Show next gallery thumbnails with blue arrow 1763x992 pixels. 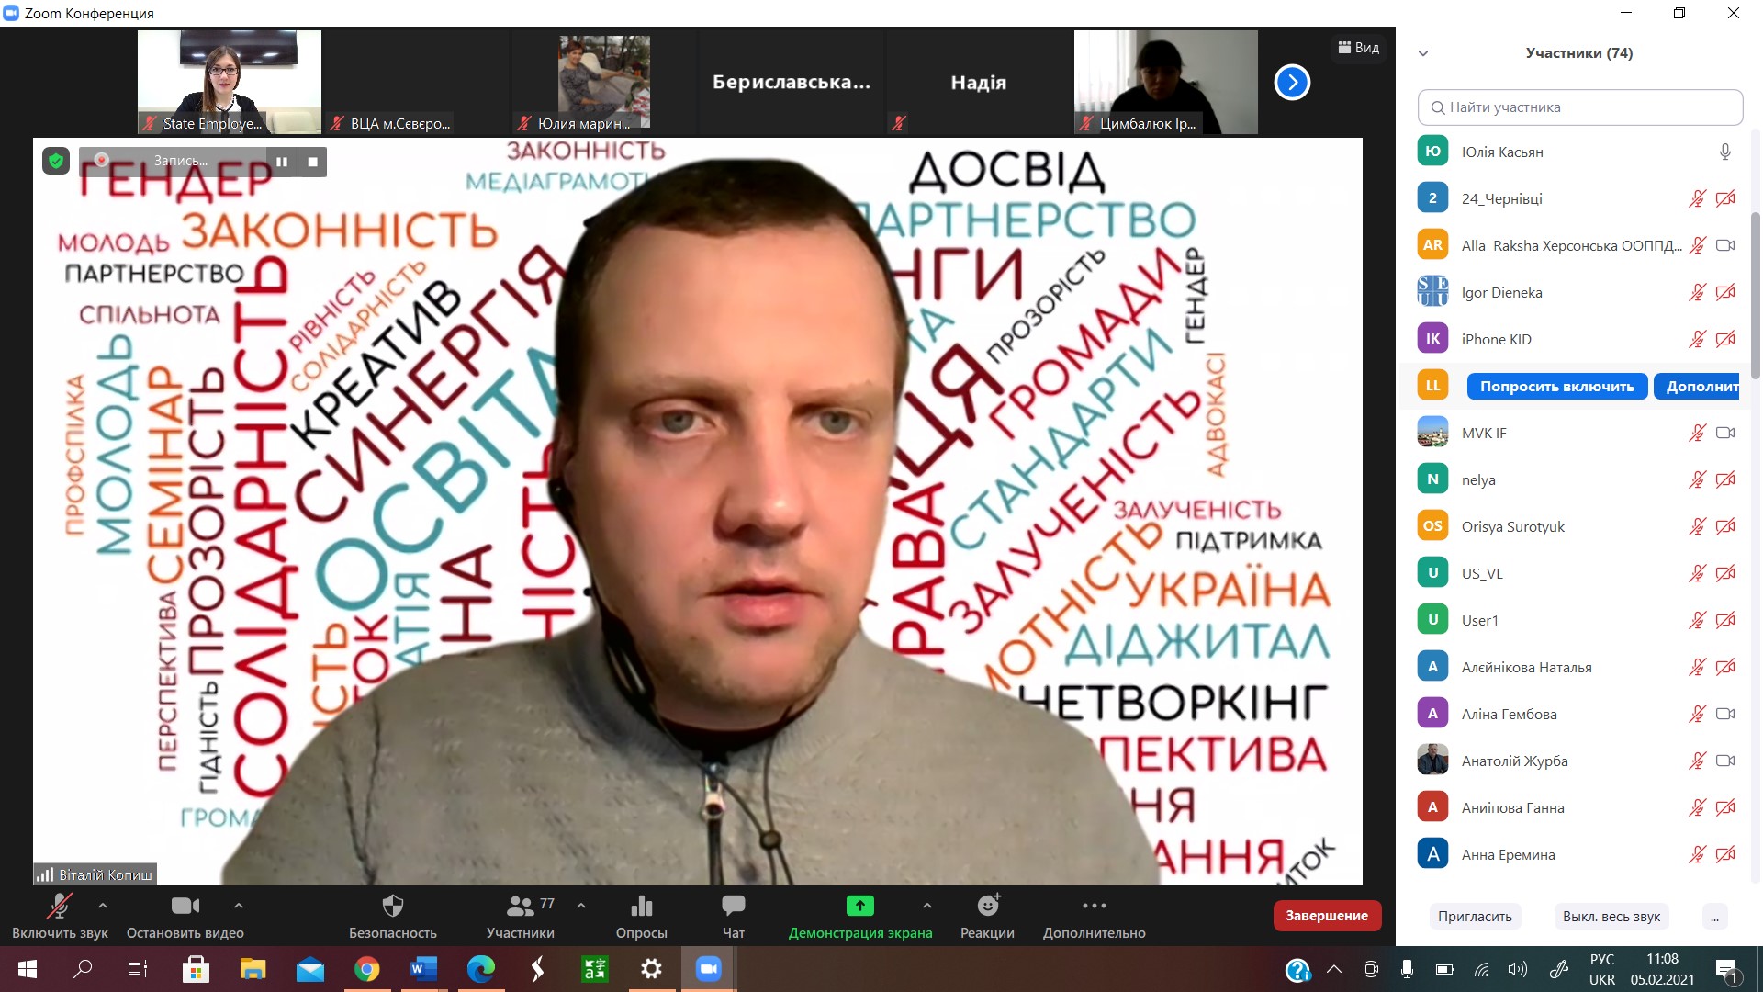(x=1292, y=83)
